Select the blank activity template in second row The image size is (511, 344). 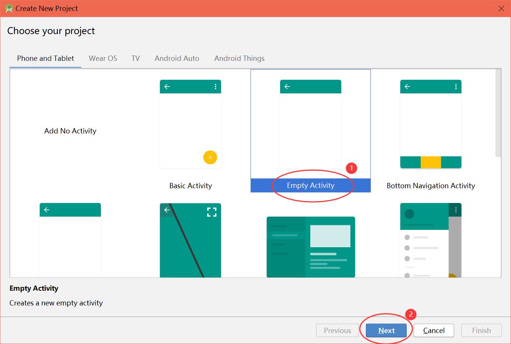point(70,240)
